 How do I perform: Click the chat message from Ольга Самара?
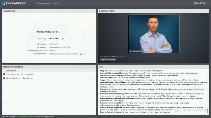coord(125,78)
